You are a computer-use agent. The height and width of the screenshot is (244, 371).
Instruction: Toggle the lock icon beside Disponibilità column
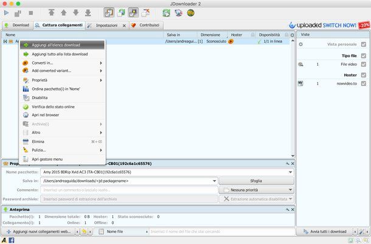(286, 35)
